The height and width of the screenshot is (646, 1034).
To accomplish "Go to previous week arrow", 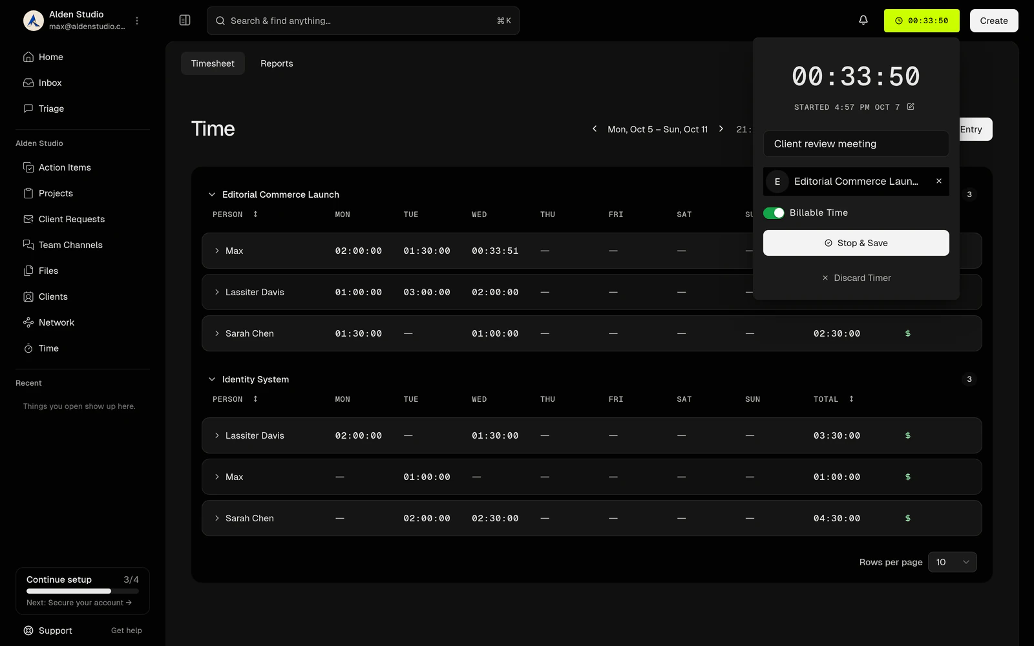I will (595, 129).
